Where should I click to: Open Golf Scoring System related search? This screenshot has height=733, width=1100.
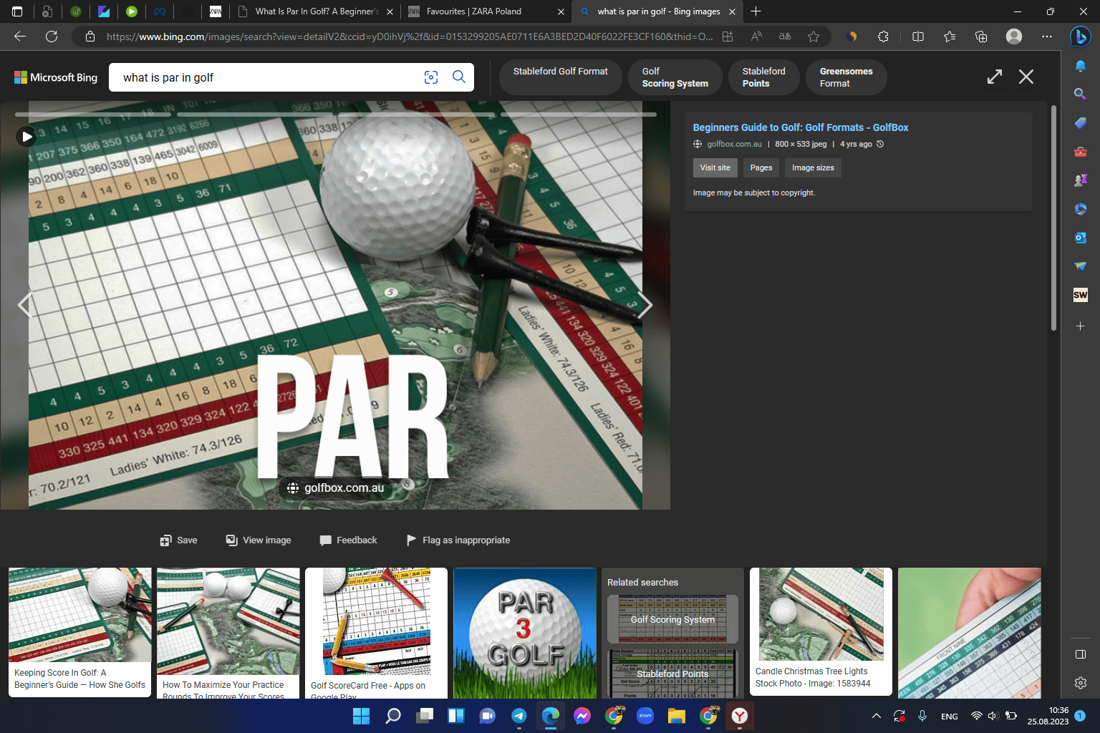click(x=672, y=619)
